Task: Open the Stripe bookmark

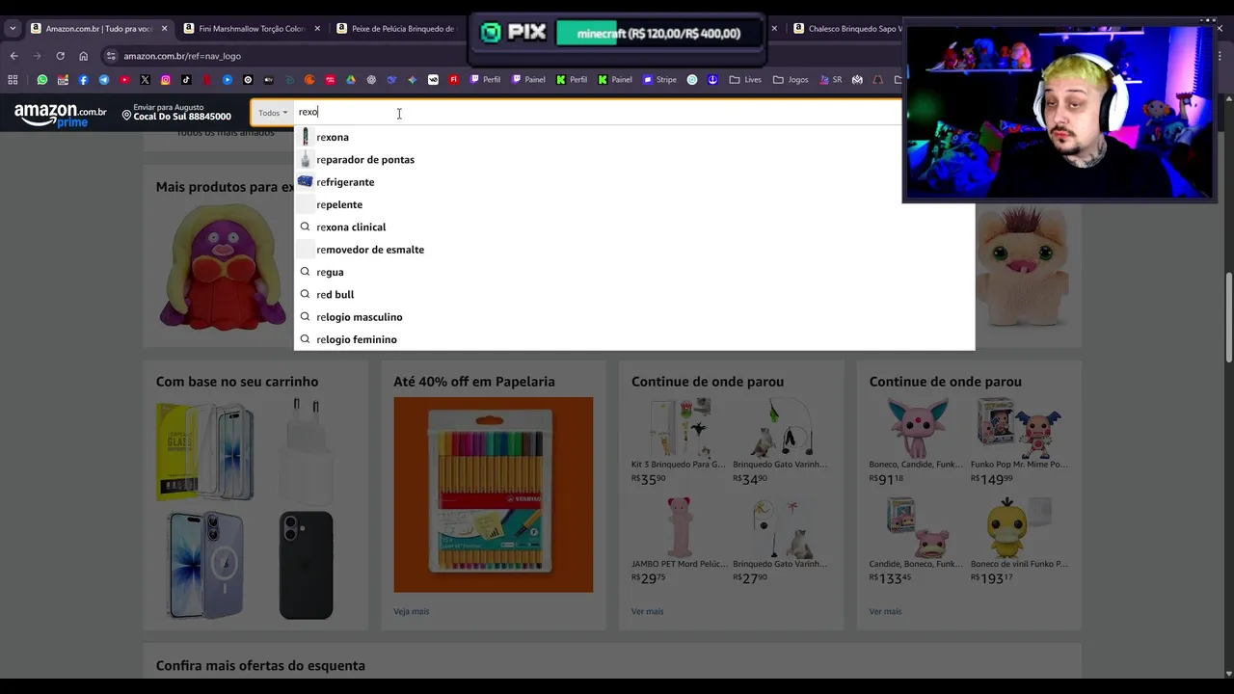Action: pyautogui.click(x=660, y=80)
